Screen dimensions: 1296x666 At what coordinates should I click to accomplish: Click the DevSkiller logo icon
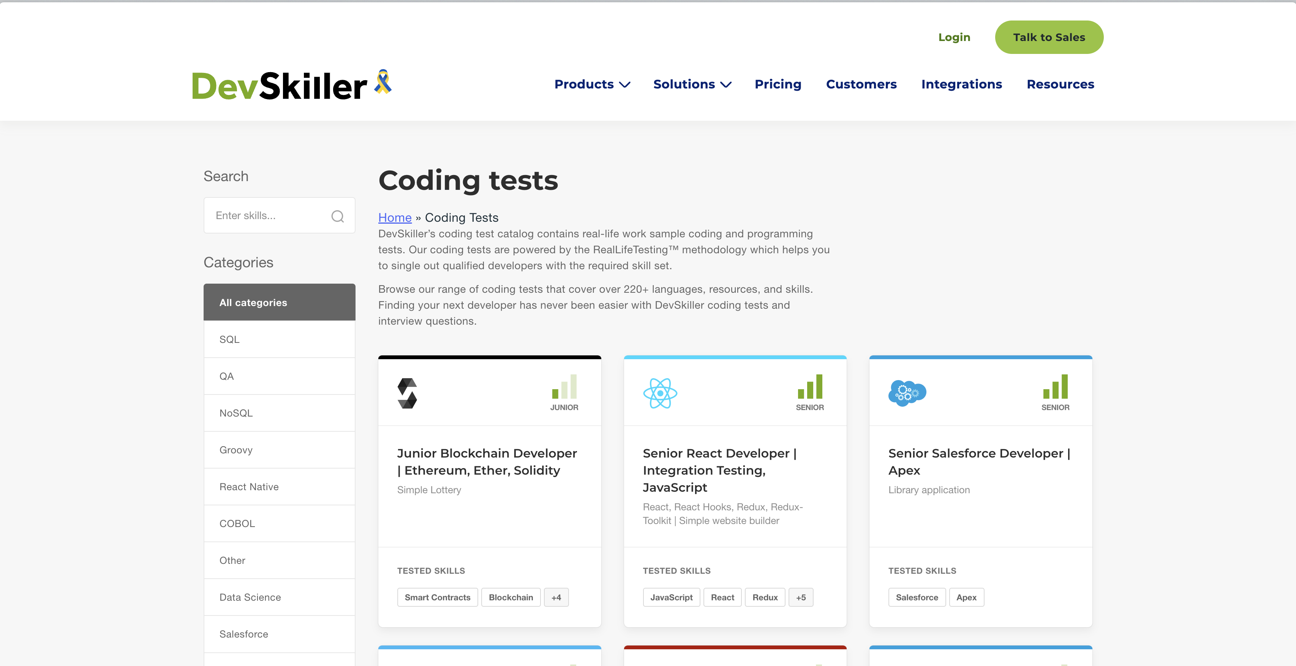click(288, 84)
